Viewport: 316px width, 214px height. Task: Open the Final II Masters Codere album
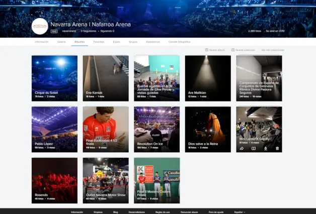point(157,180)
